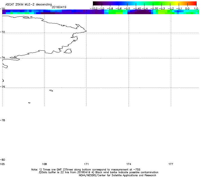201x177 pixels.
Task: Click the title "ASCAT 25KM MLE-2 descending"
Action: point(29,4)
